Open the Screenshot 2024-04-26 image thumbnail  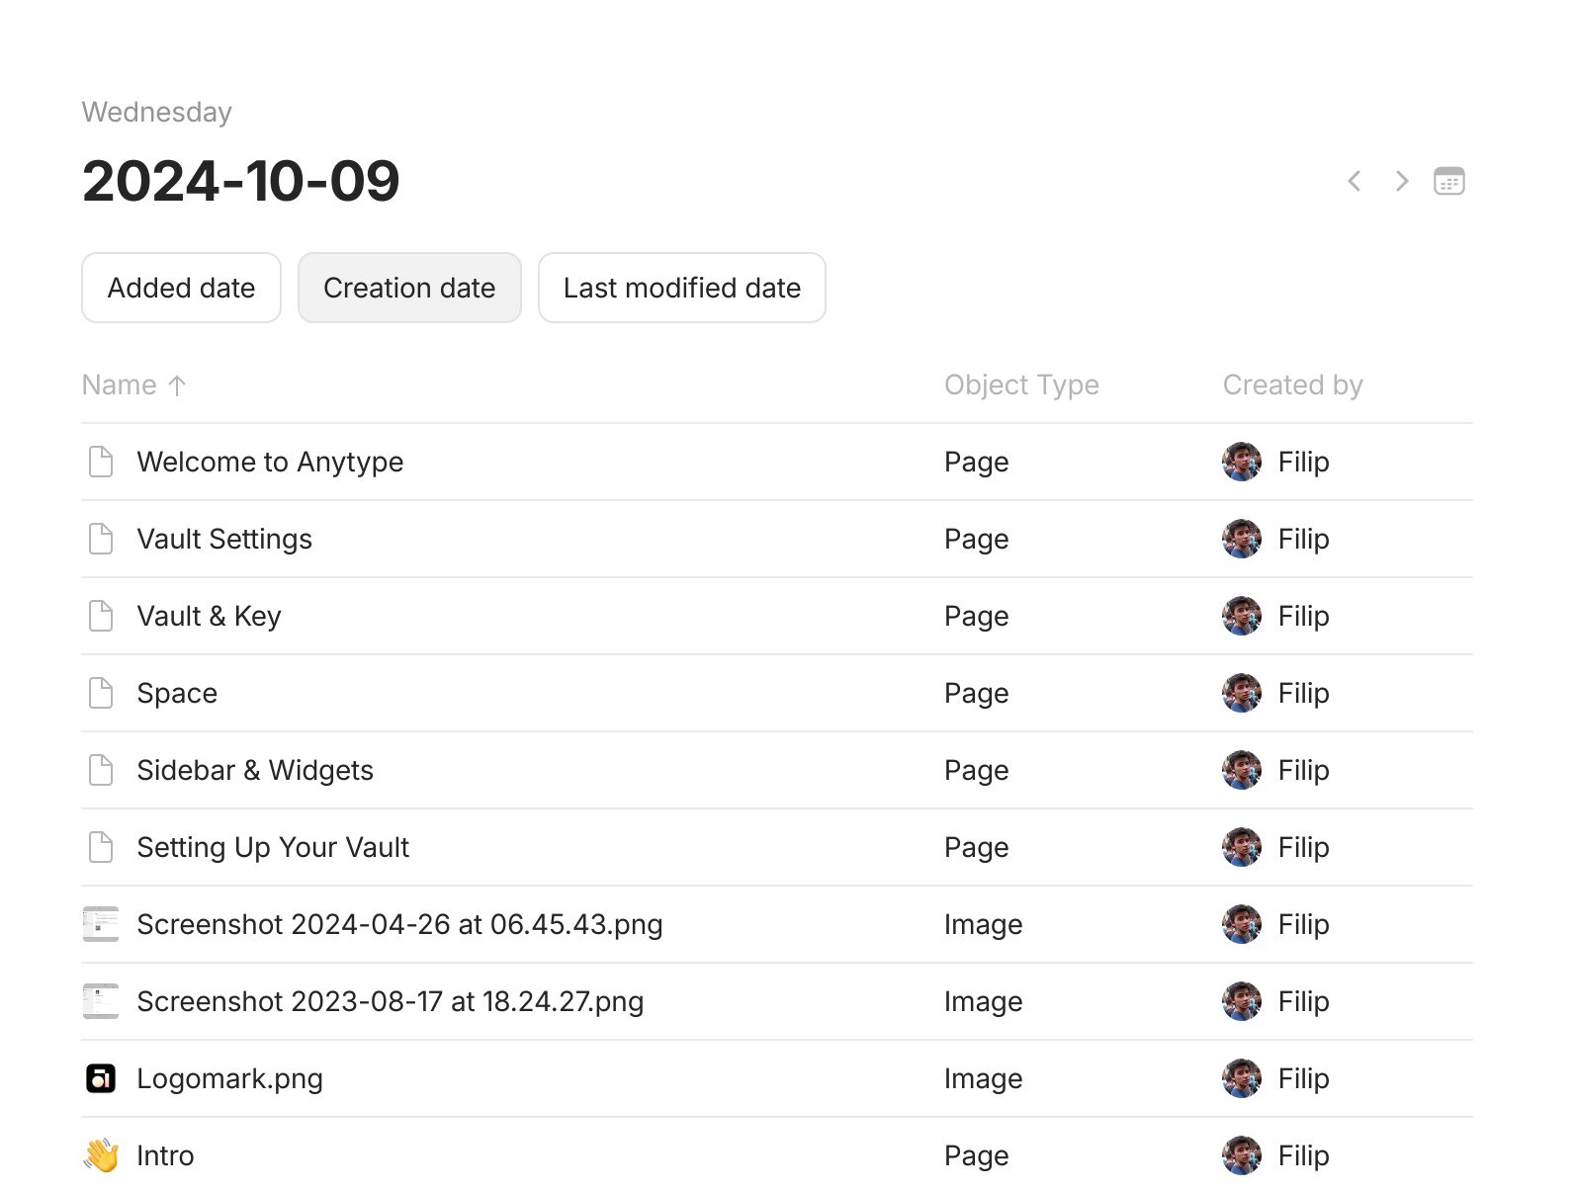101,924
